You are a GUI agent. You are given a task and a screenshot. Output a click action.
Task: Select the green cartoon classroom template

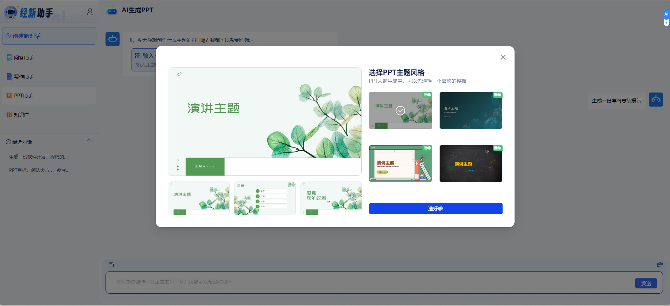(400, 164)
